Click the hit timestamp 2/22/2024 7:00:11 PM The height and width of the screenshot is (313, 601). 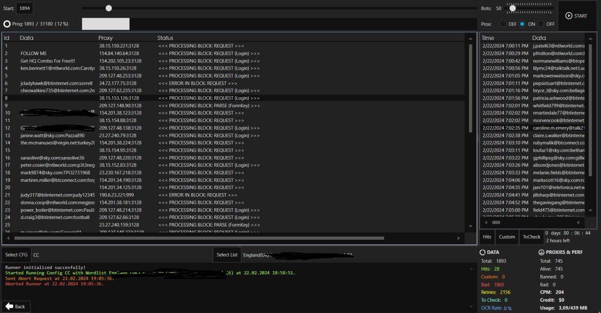pyautogui.click(x=505, y=46)
